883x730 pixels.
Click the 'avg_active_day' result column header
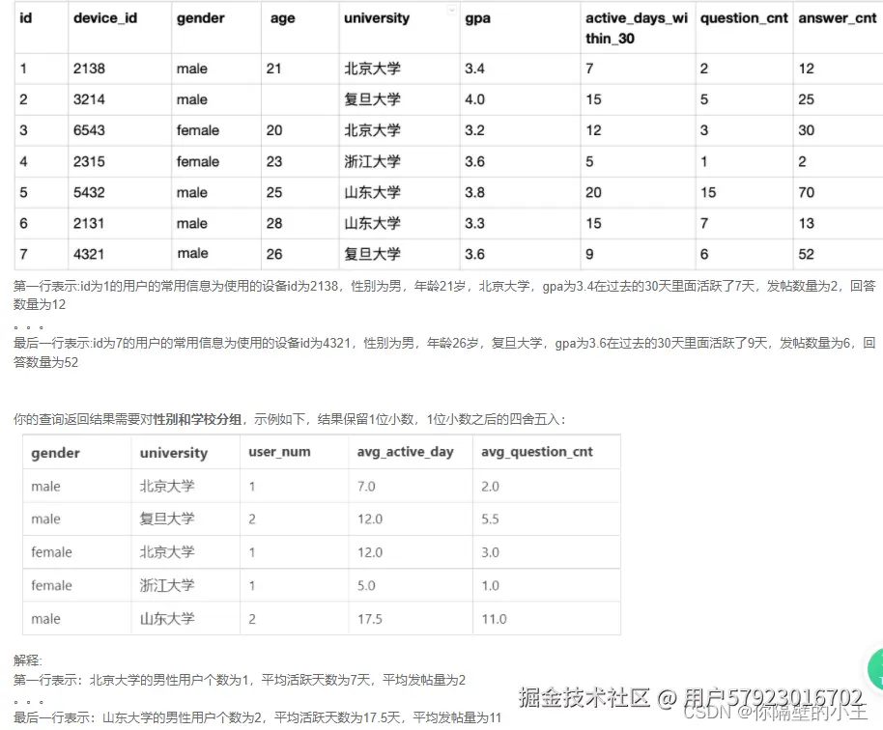[x=406, y=452]
